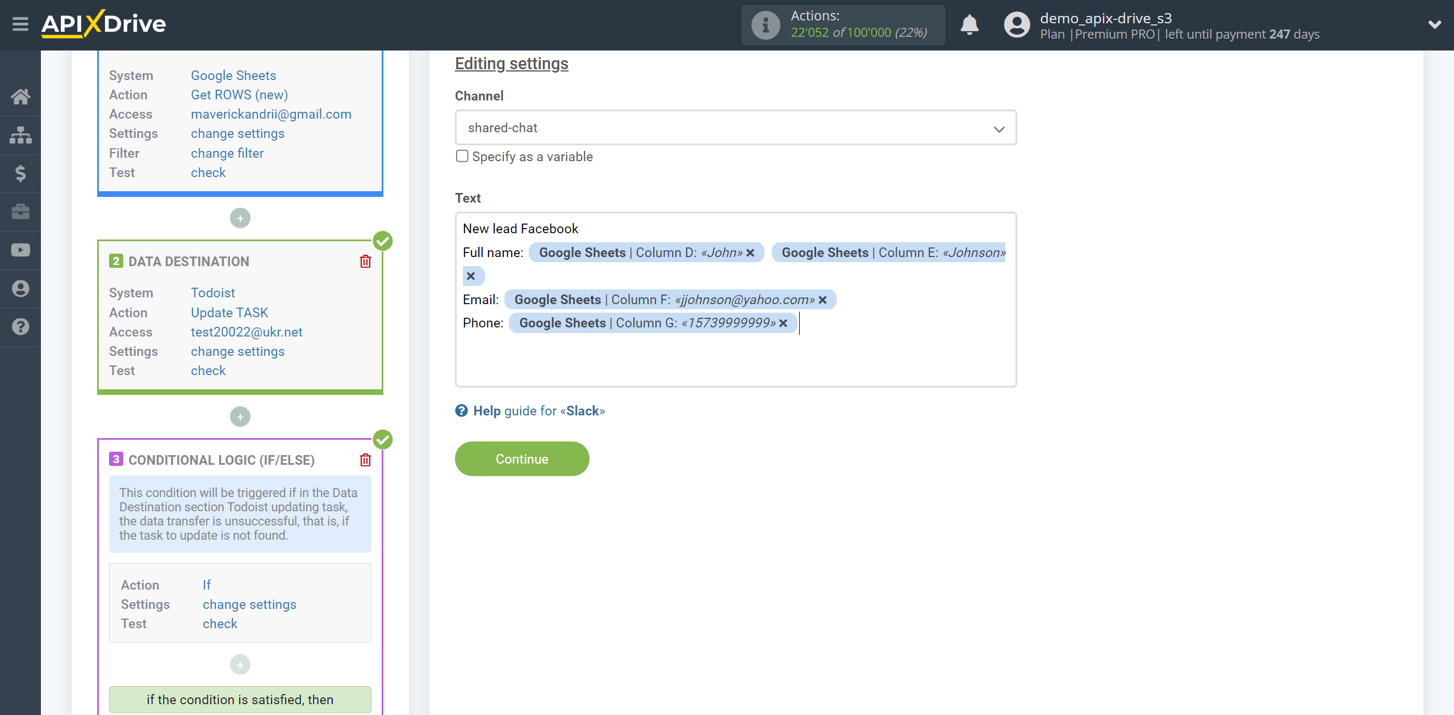Click the Editing settings heading

coord(512,64)
